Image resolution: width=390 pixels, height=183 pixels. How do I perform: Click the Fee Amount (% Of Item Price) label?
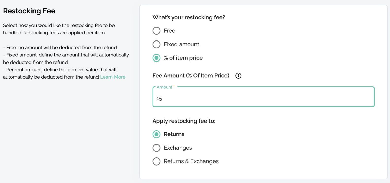(x=191, y=75)
